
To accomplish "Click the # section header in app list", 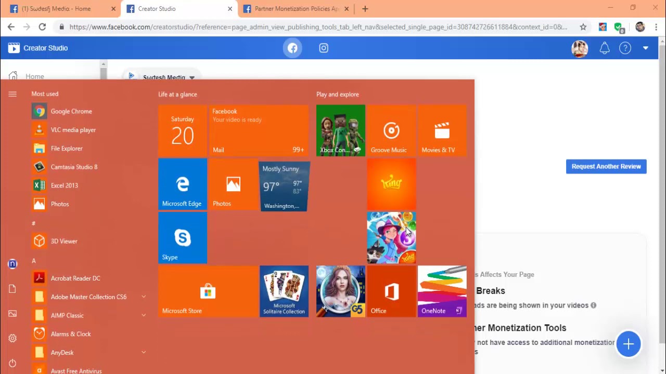I will click(x=33, y=223).
